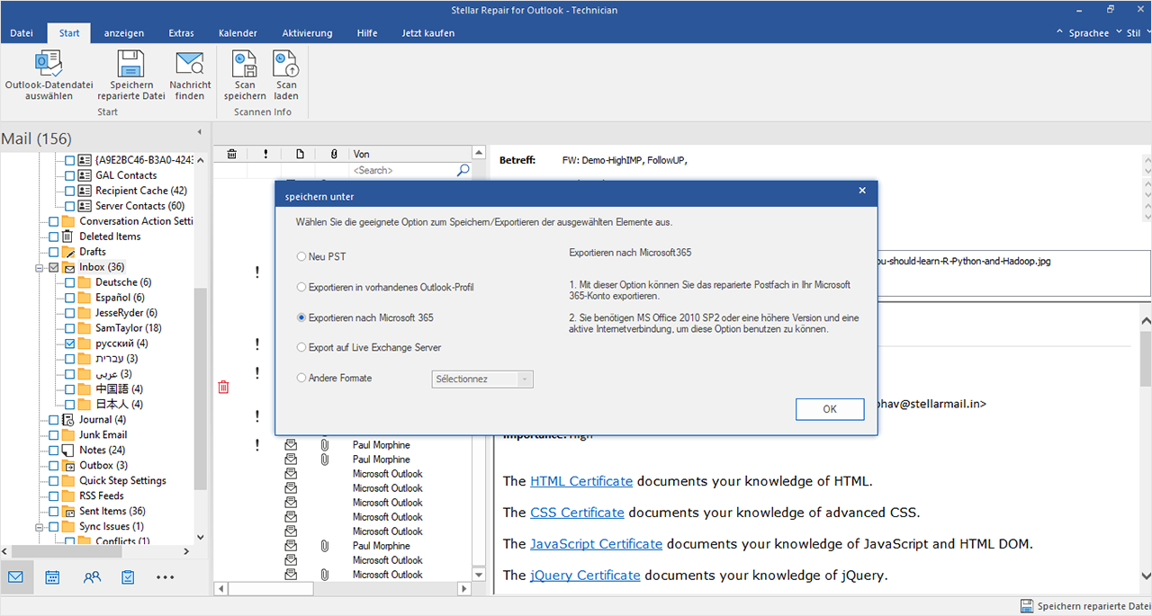This screenshot has height=616, width=1152.
Task: Click OK in the speichern unter dialog
Action: 830,409
